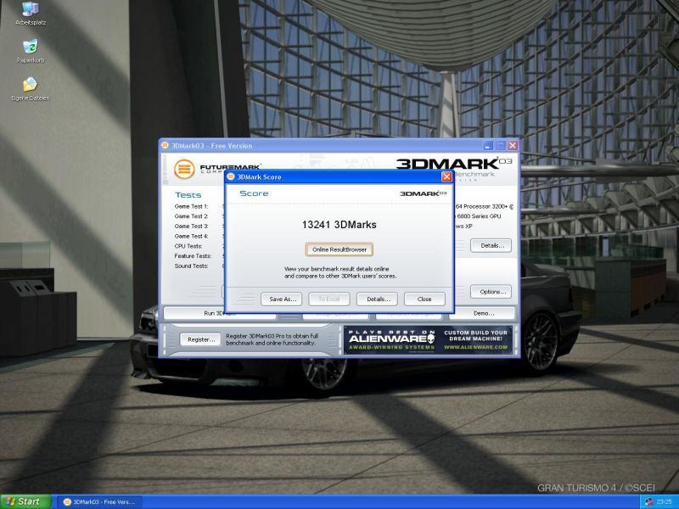The width and height of the screenshot is (679, 509).
Task: Click the Run 3DMark button
Action: (x=220, y=313)
